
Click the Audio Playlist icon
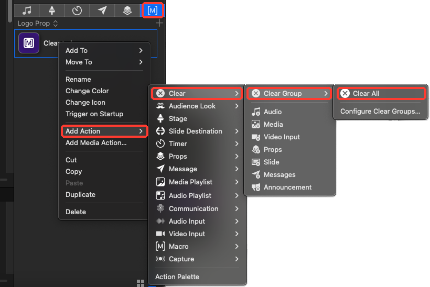click(x=160, y=195)
